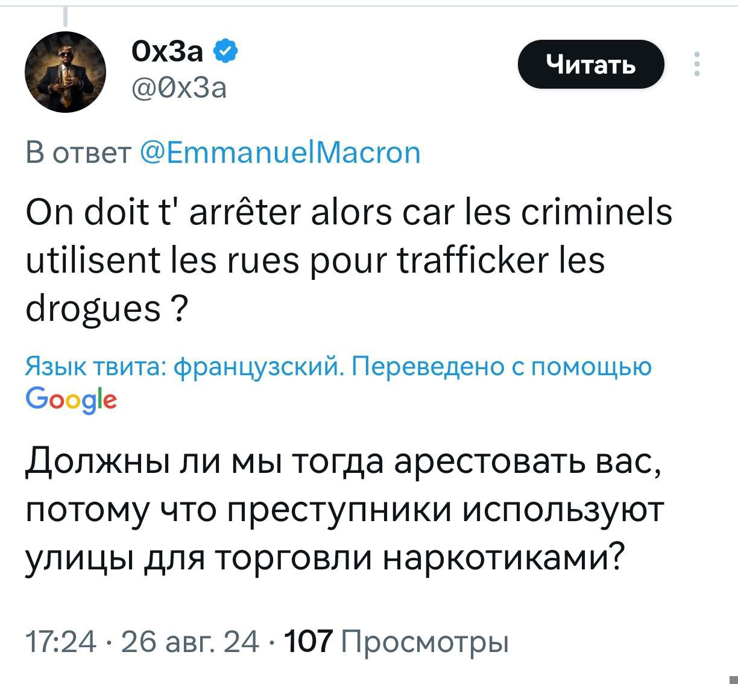Click the Google logo under translation notice
Viewport: 738px width, 684px height.
click(x=71, y=399)
